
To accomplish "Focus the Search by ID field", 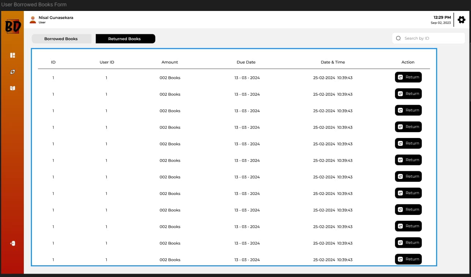I will [x=432, y=38].
